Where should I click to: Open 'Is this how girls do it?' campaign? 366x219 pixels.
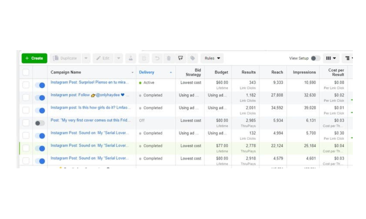point(90,108)
